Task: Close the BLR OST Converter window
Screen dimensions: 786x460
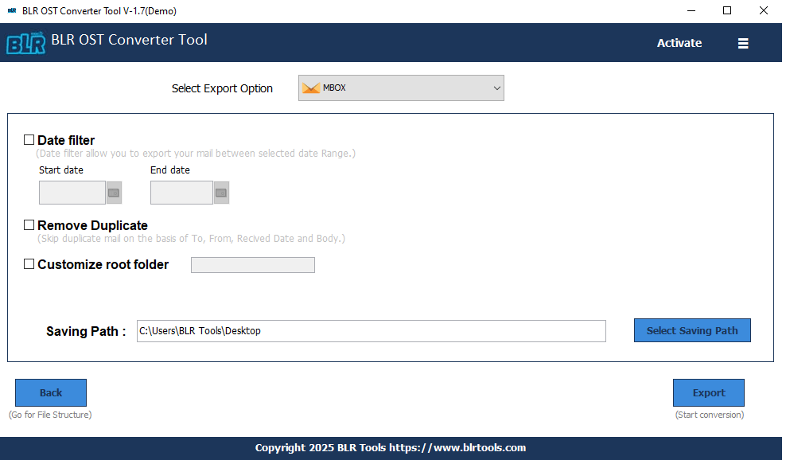Action: (764, 10)
